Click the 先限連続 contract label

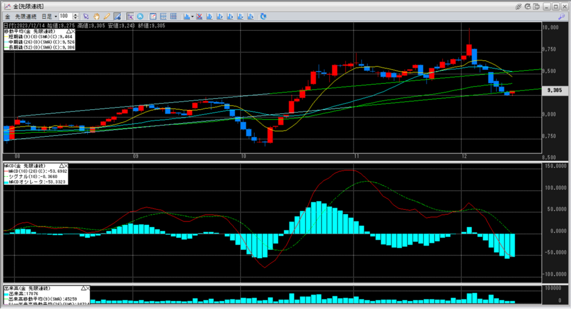tap(25, 16)
